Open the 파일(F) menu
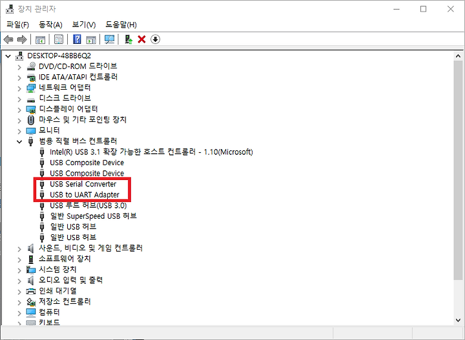 point(18,25)
